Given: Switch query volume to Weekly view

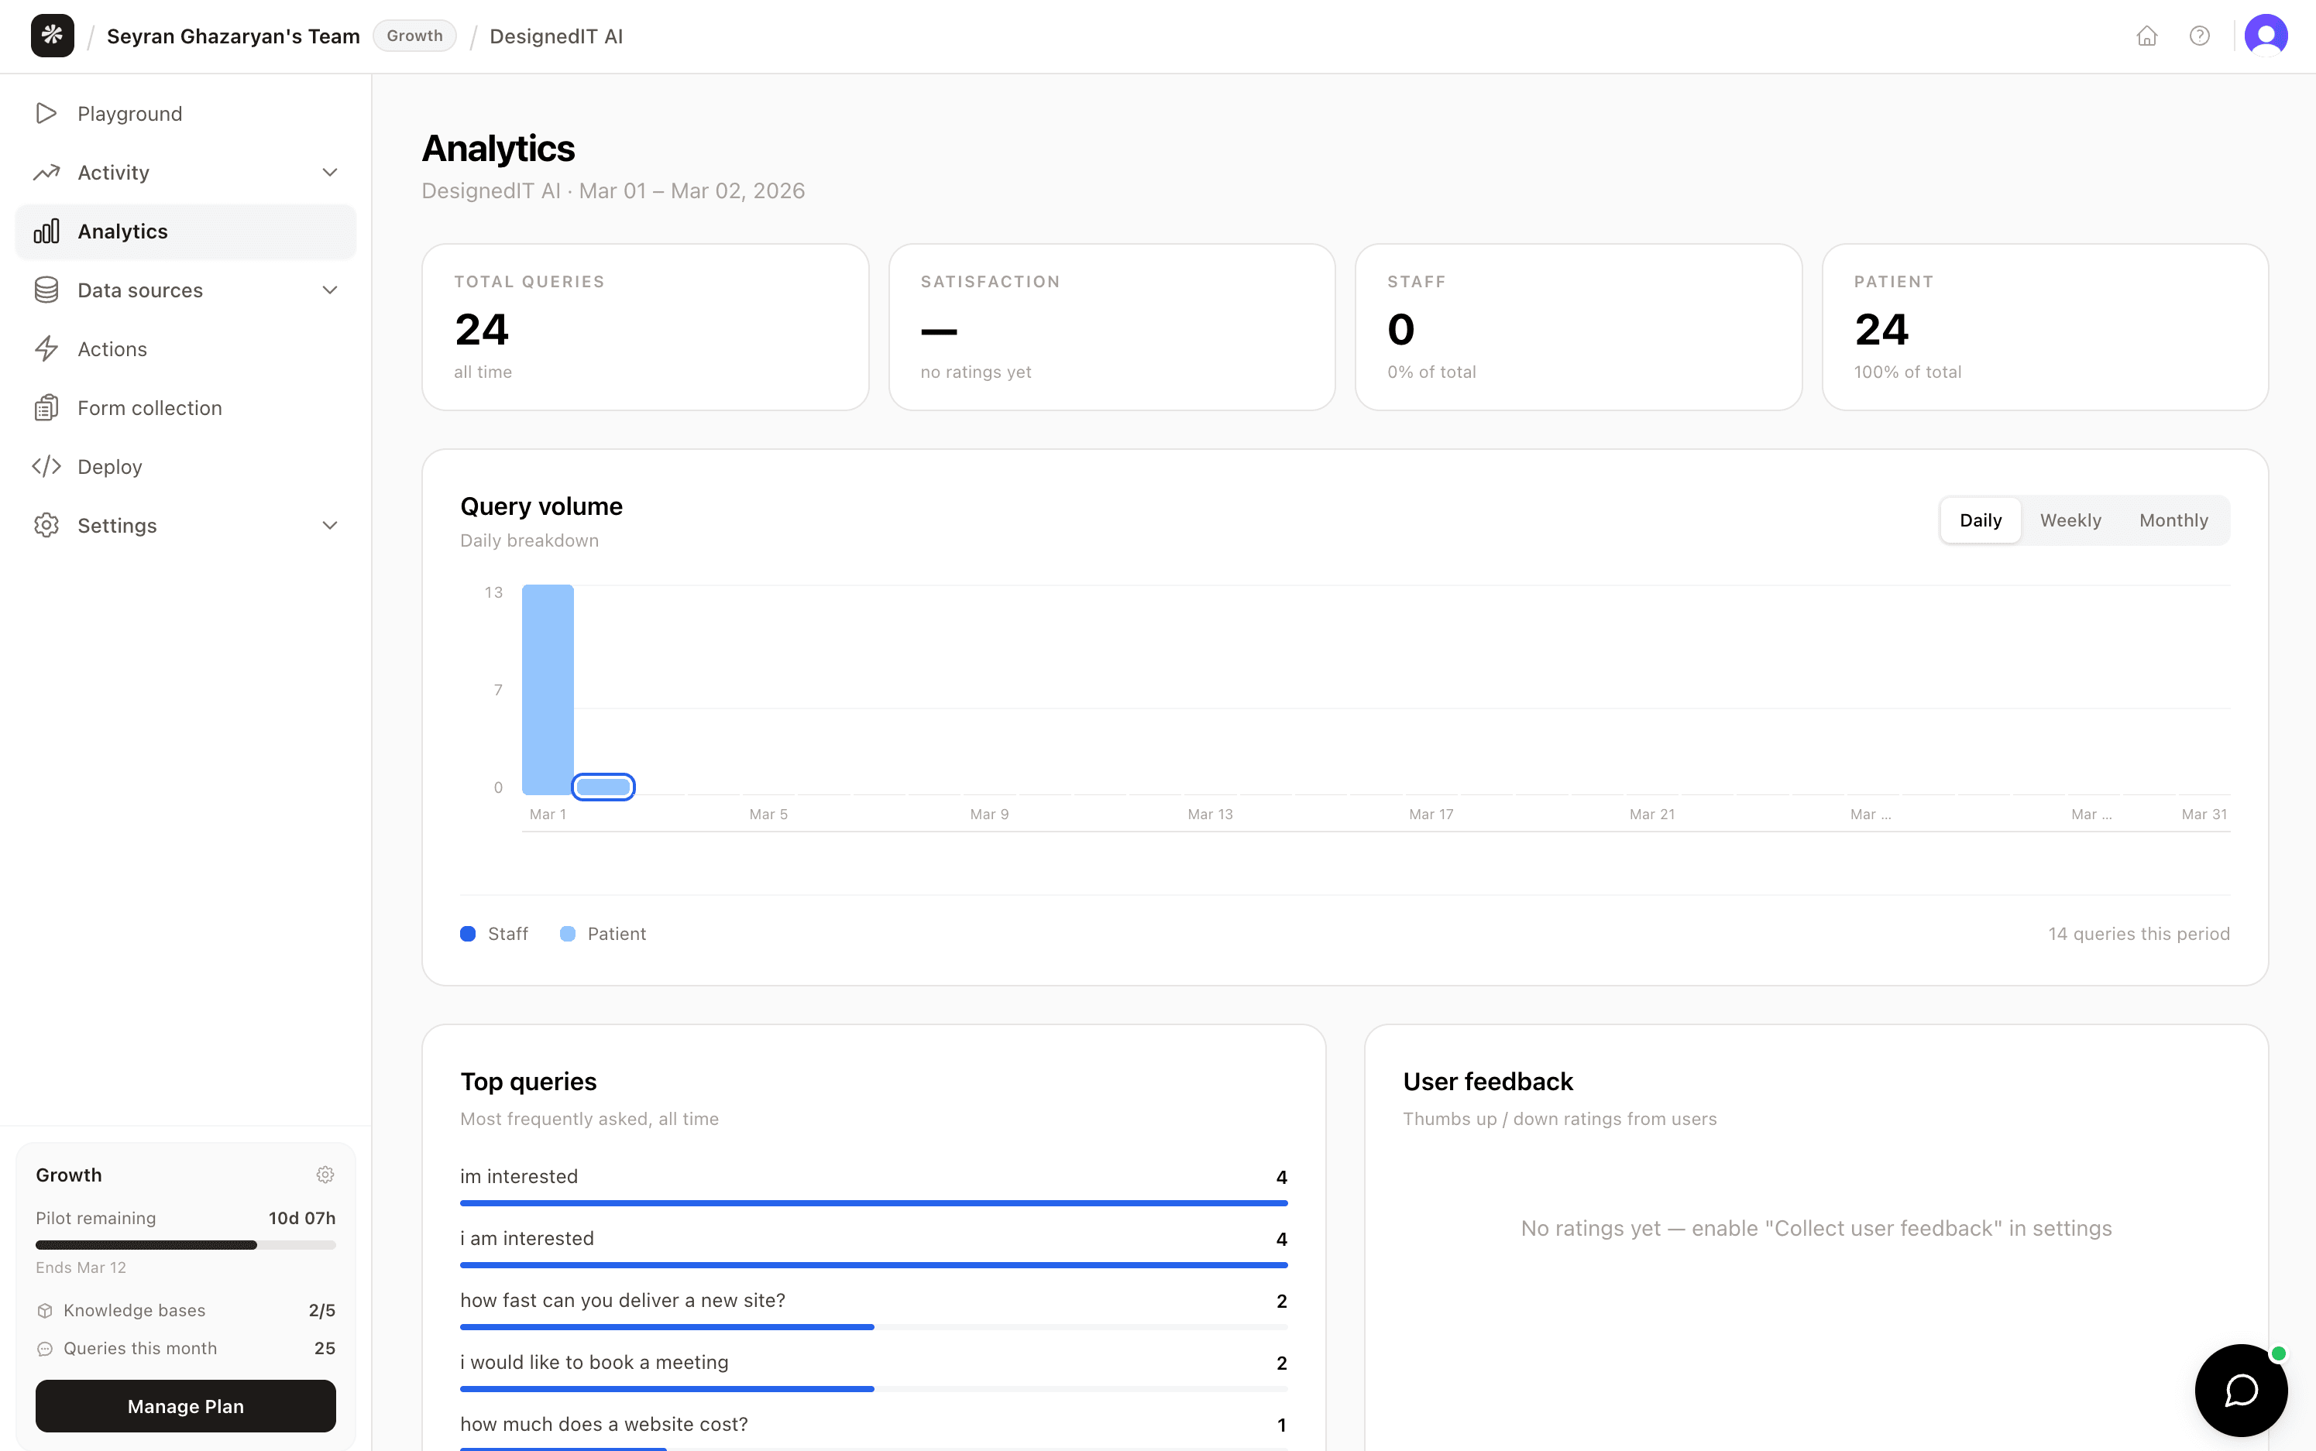Looking at the screenshot, I should [2070, 520].
